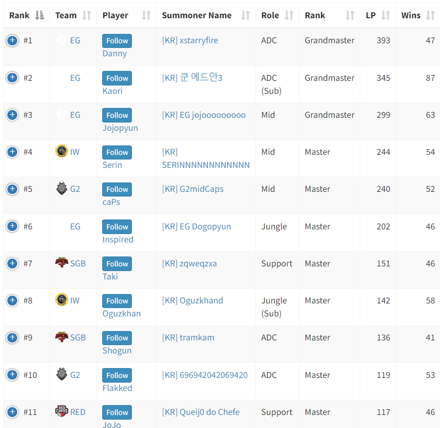This screenshot has width=440, height=428.
Task: Open Danny player profile link
Action: click(x=115, y=53)
